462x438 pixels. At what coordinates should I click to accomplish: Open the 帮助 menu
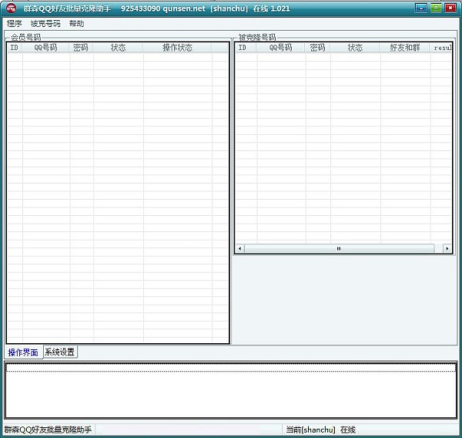76,24
